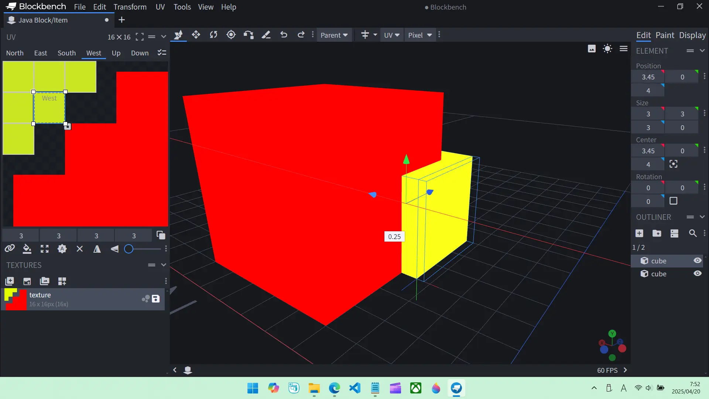Open Microsoft Edge from the taskbar

click(x=334, y=388)
